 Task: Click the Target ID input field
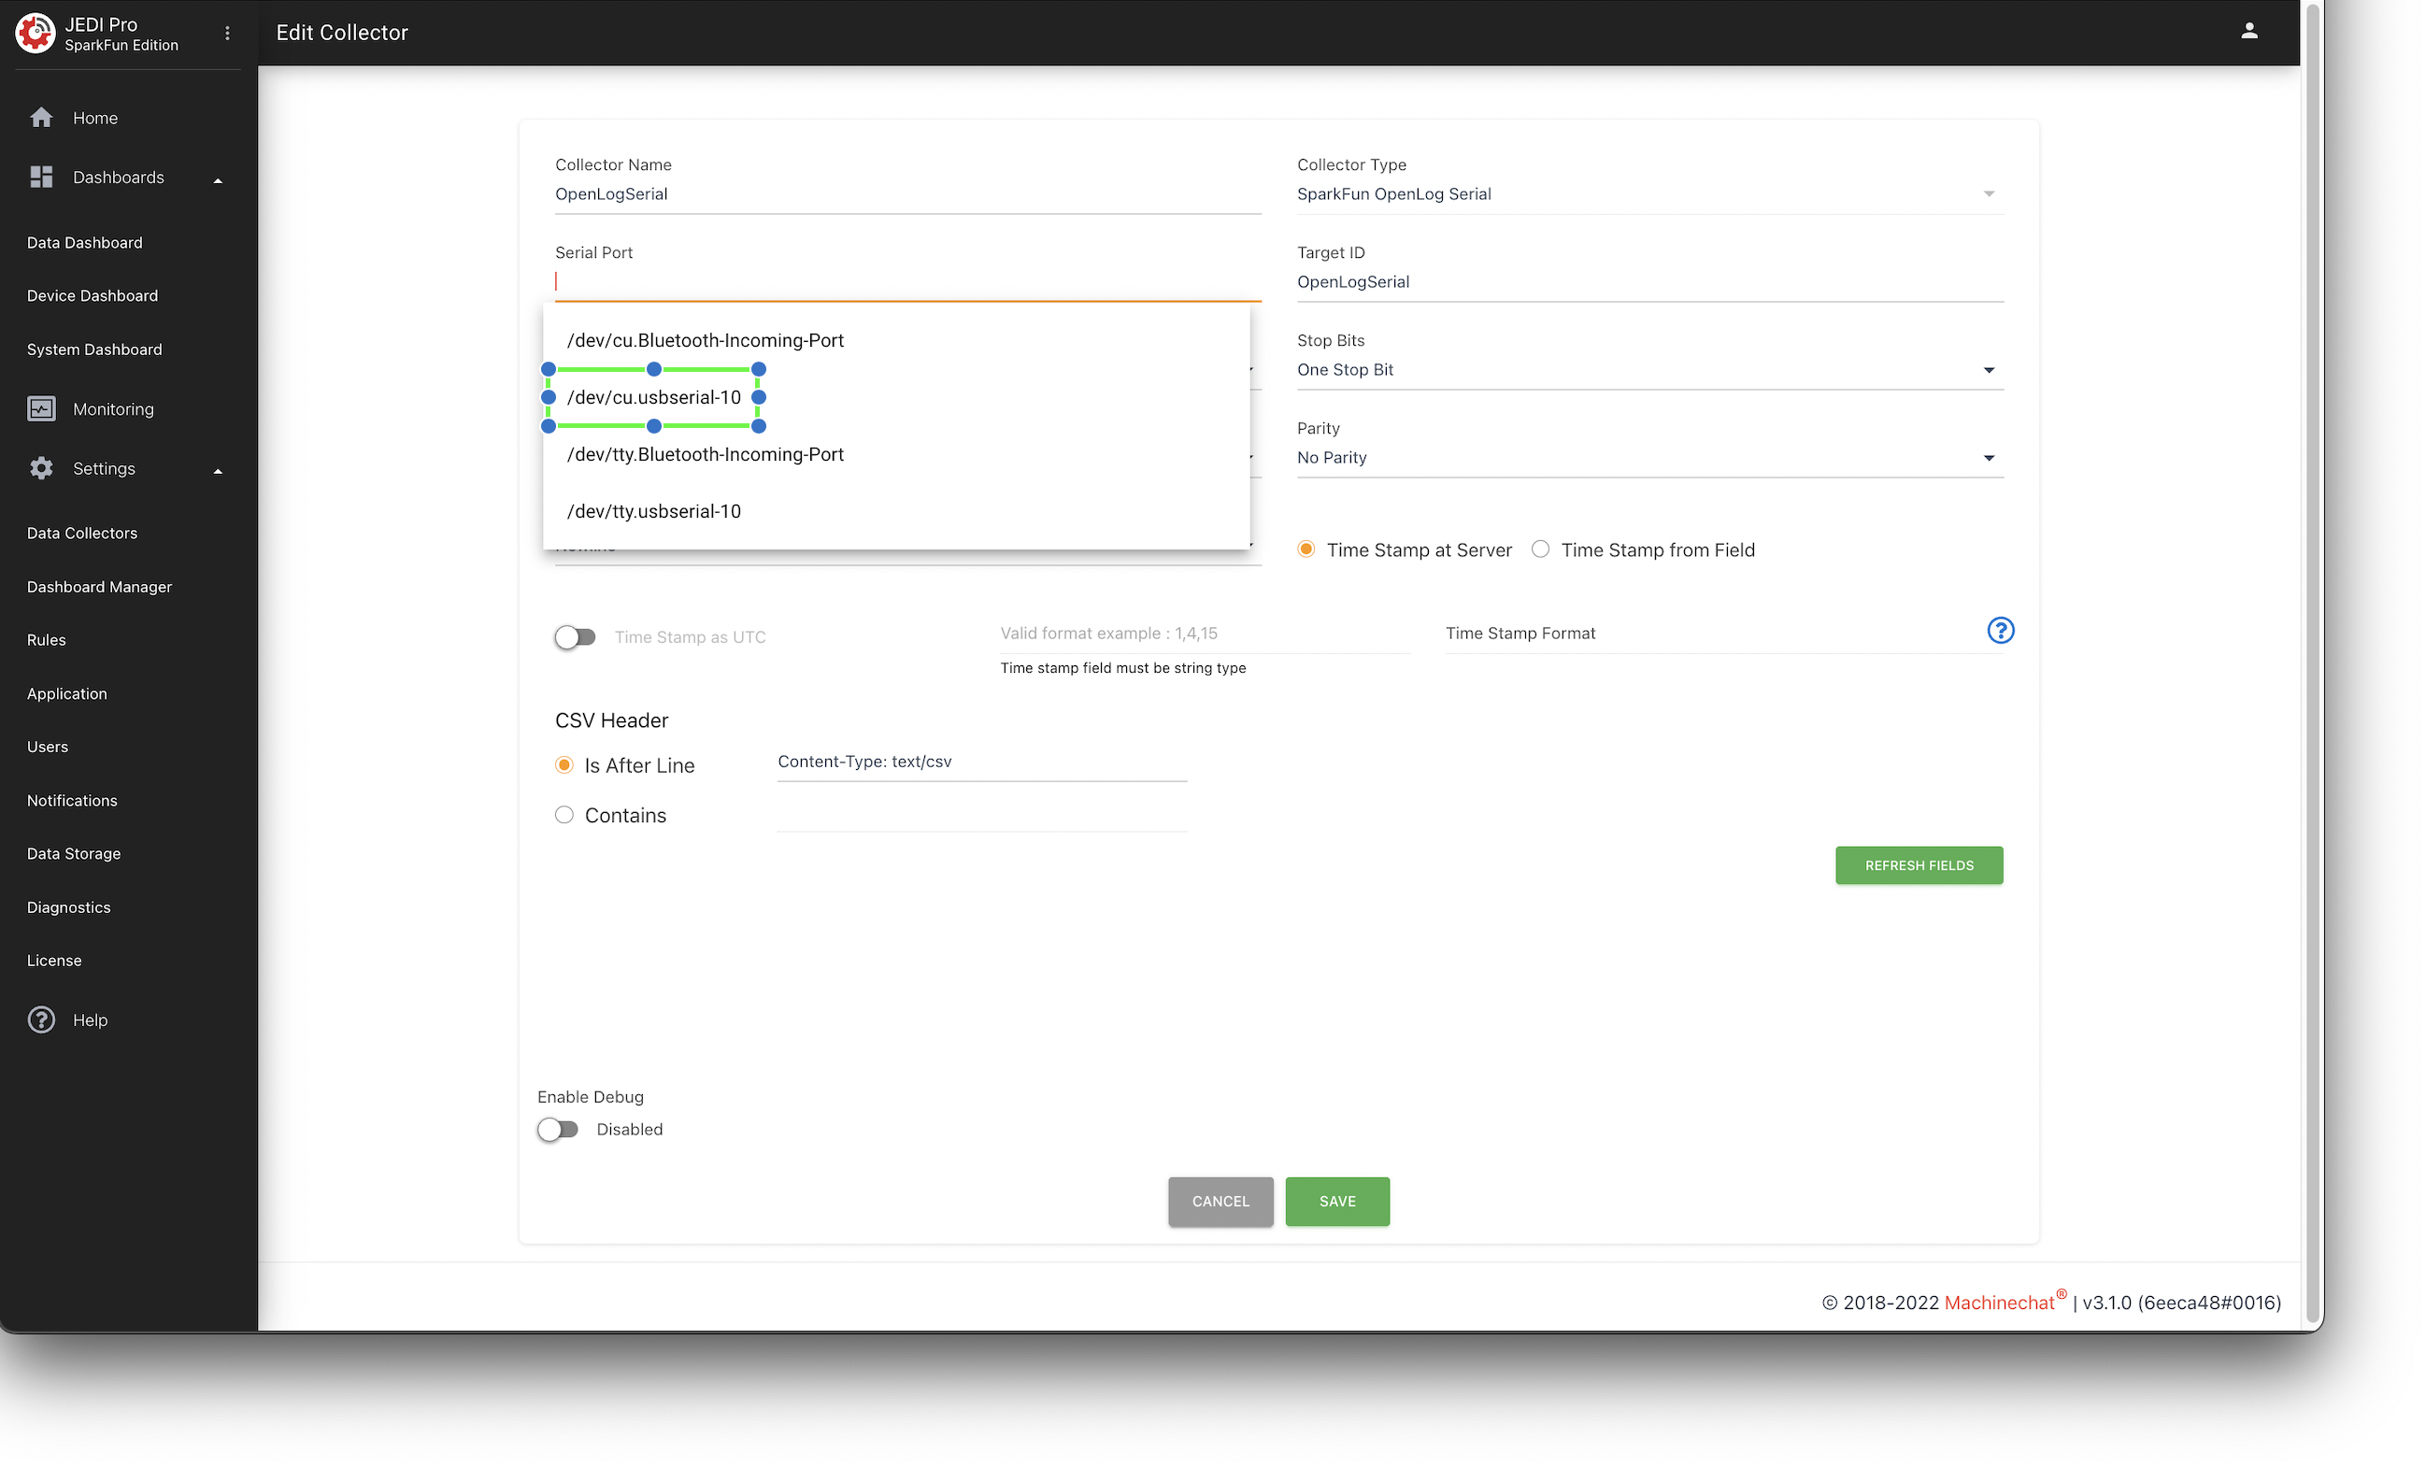pos(1650,282)
